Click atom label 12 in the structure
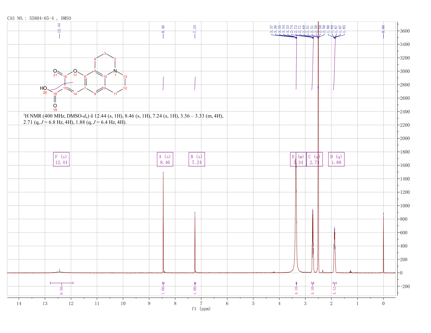Viewport: 431px width, 333px height. 125,88
